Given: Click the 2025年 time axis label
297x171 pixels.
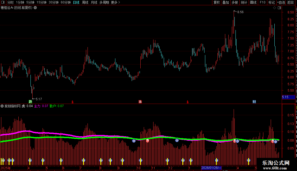Looking at the screenshot, I should coord(6,168).
